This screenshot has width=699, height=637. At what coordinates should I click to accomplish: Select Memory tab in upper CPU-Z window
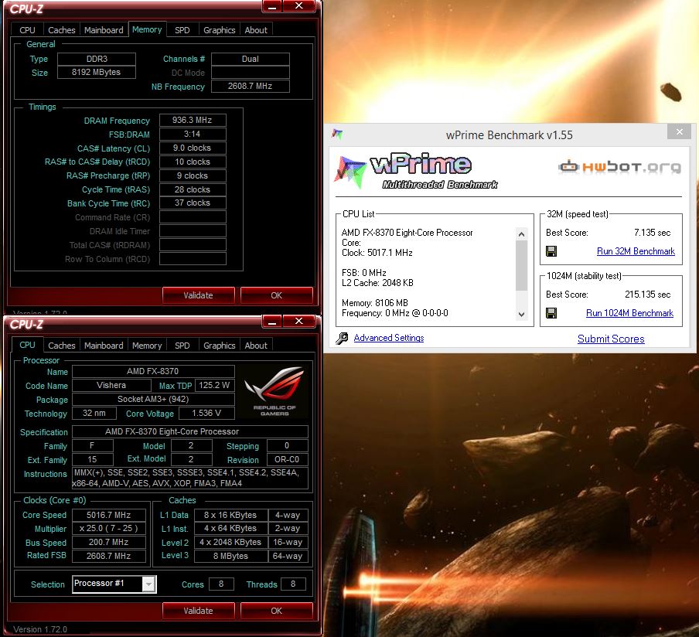[x=147, y=29]
